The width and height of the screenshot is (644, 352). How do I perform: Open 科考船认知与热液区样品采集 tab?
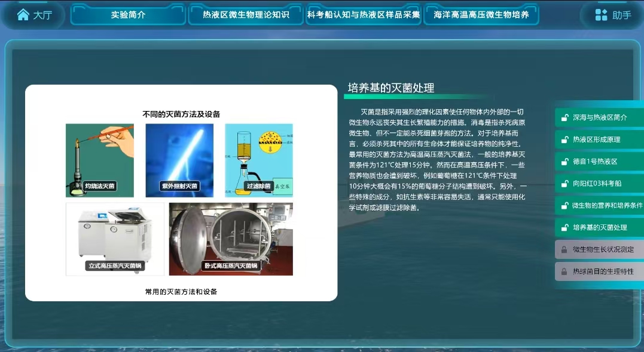click(364, 15)
